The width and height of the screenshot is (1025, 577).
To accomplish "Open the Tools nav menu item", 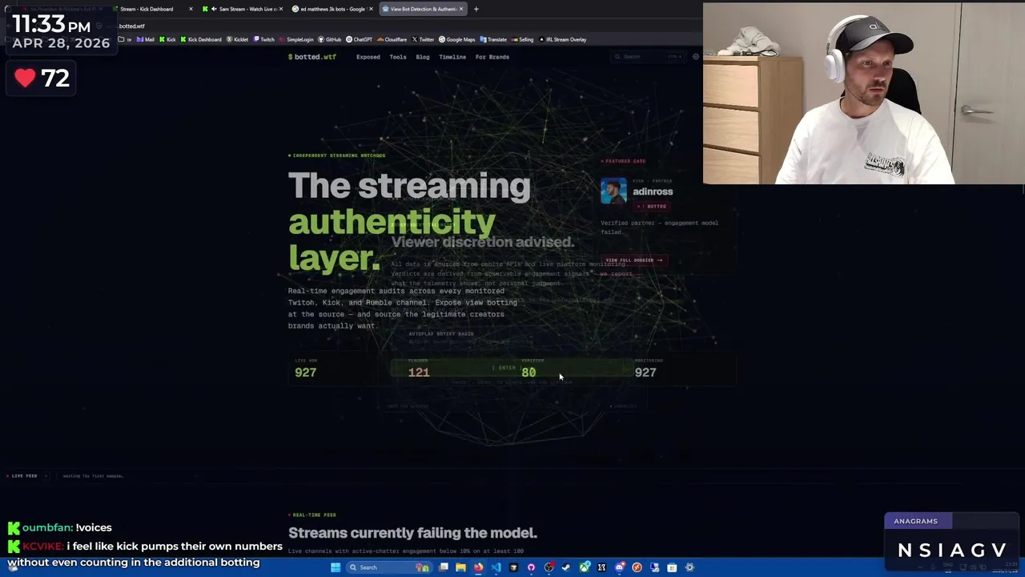I will click(x=398, y=57).
